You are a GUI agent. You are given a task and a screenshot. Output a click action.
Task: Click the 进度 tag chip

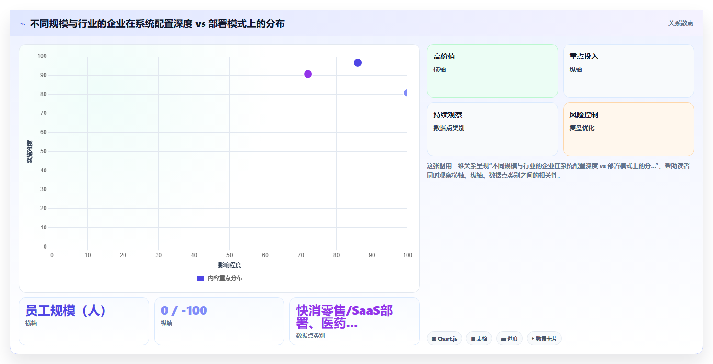point(509,339)
